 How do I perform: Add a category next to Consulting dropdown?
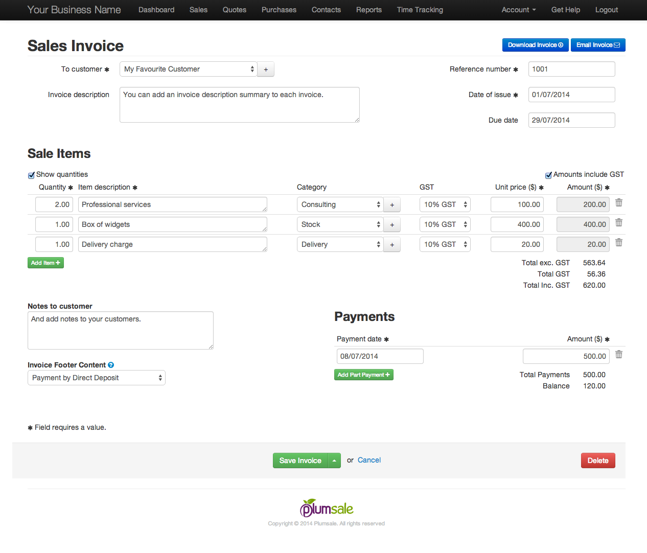[392, 205]
